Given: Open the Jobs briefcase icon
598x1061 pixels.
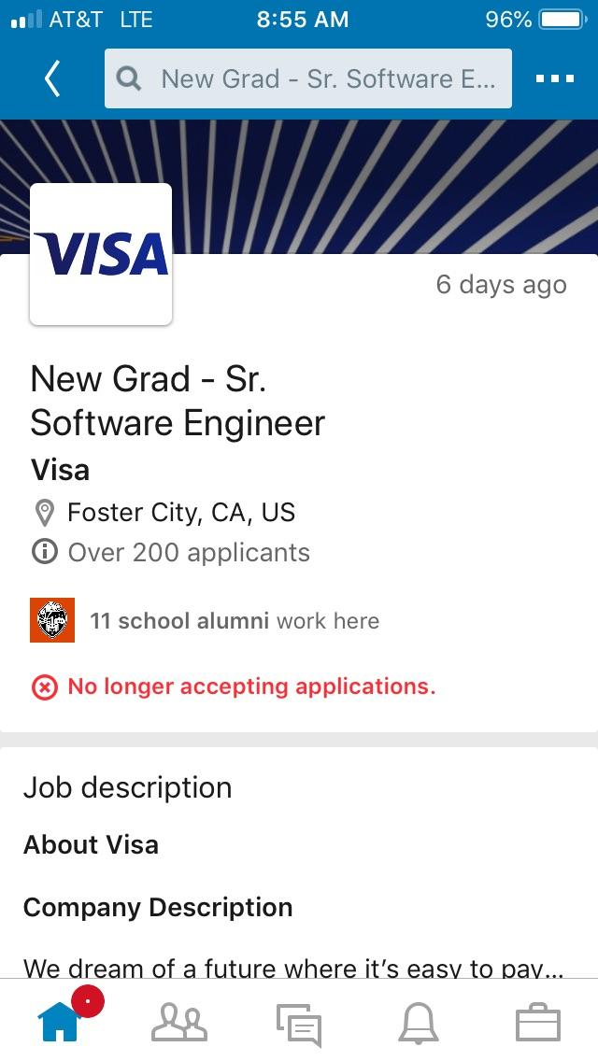Looking at the screenshot, I should (x=538, y=1023).
